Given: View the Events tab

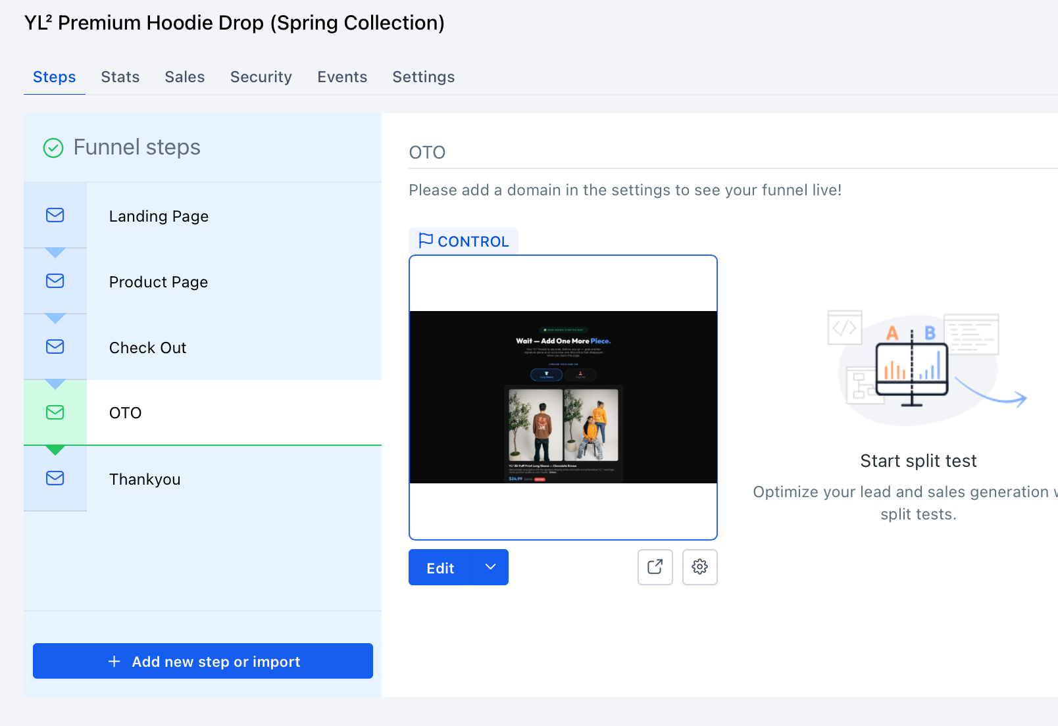Looking at the screenshot, I should click(342, 77).
